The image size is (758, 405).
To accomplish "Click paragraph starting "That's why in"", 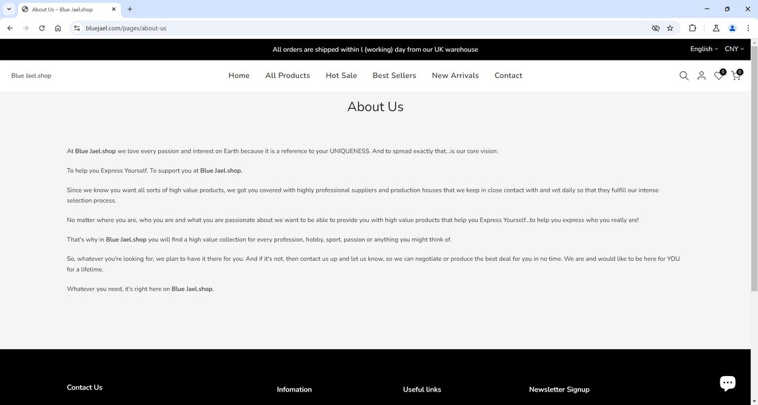I will 259,240.
